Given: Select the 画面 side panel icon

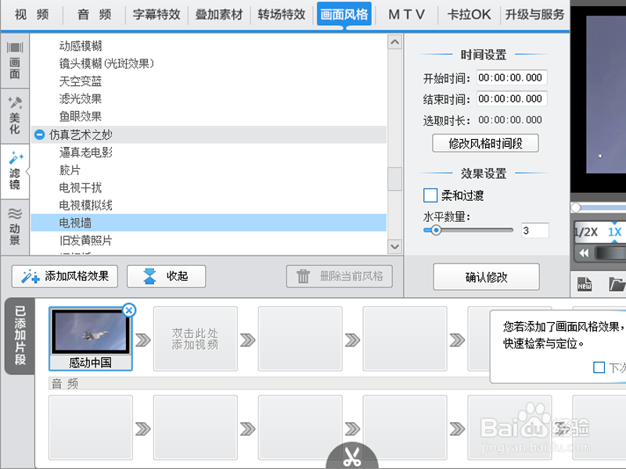Looking at the screenshot, I should coord(15,61).
